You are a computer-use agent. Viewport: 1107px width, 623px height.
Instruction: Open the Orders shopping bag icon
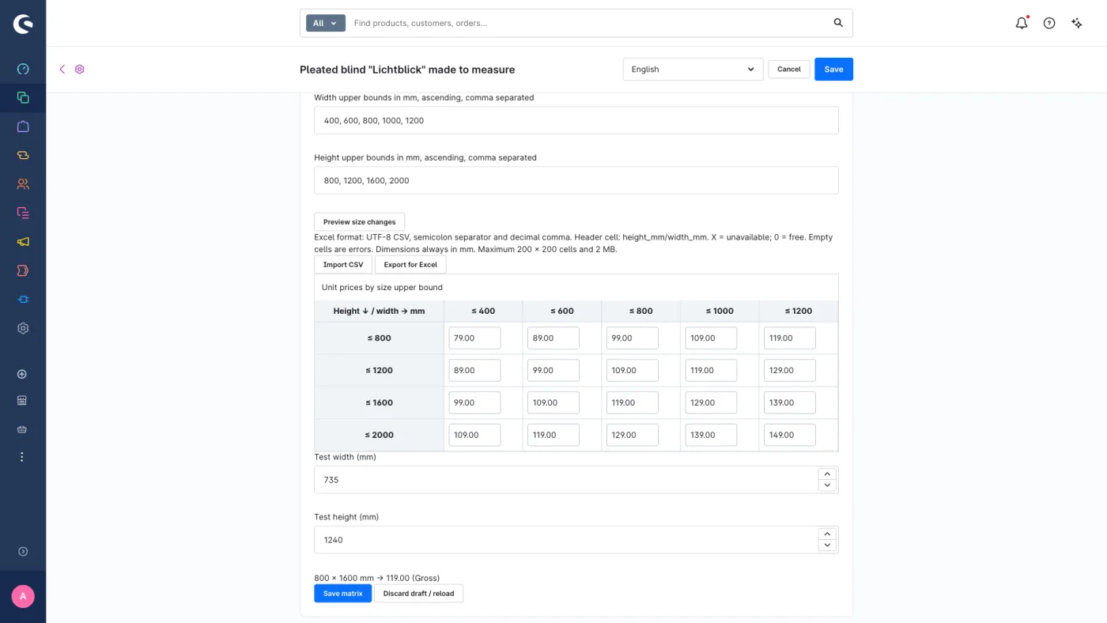click(23, 126)
